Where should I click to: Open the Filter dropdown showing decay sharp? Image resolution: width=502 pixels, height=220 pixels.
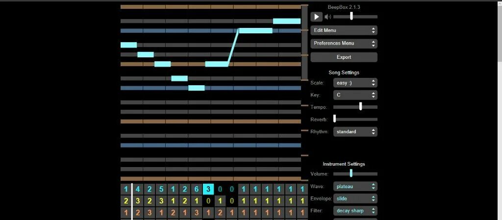click(x=355, y=211)
